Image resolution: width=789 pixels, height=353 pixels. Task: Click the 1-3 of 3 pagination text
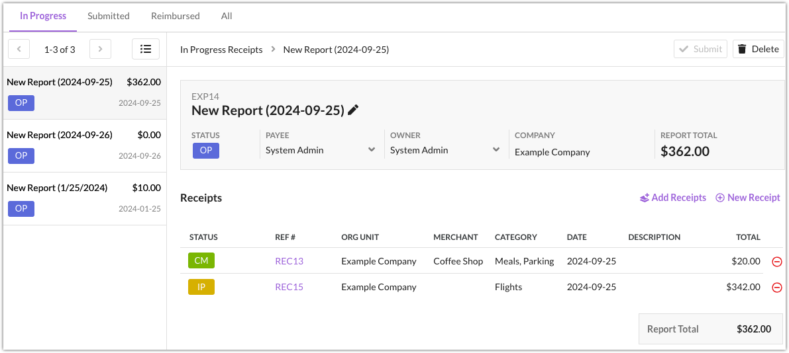coord(60,50)
